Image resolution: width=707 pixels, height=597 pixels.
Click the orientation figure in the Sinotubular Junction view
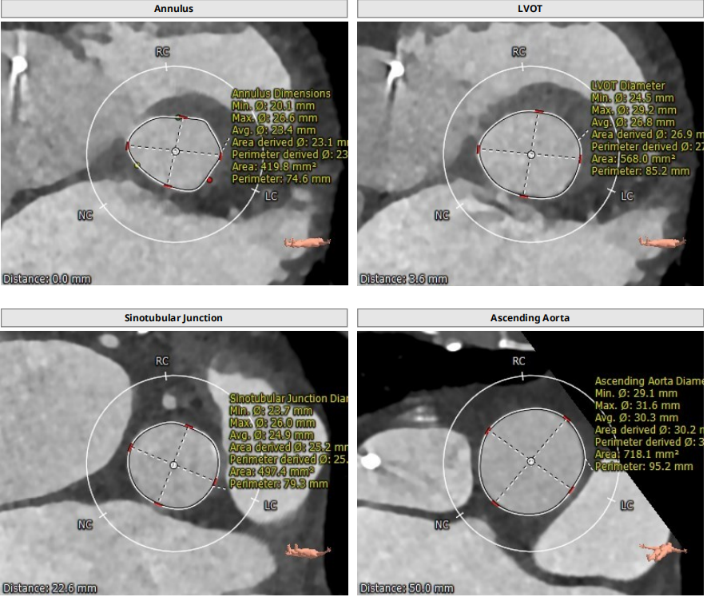pos(308,550)
